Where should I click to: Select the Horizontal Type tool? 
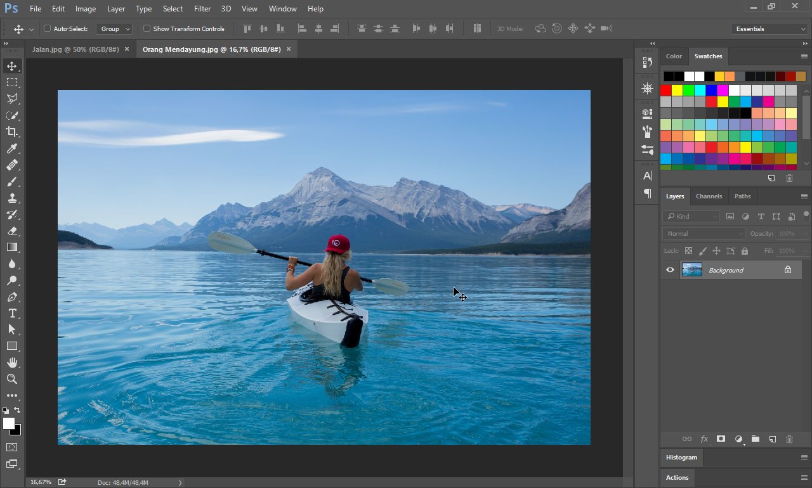[12, 313]
